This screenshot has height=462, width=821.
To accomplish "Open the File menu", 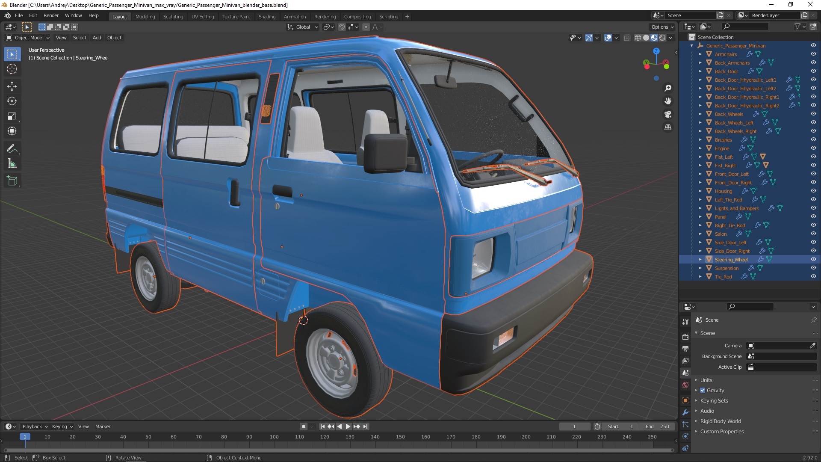I will (19, 15).
